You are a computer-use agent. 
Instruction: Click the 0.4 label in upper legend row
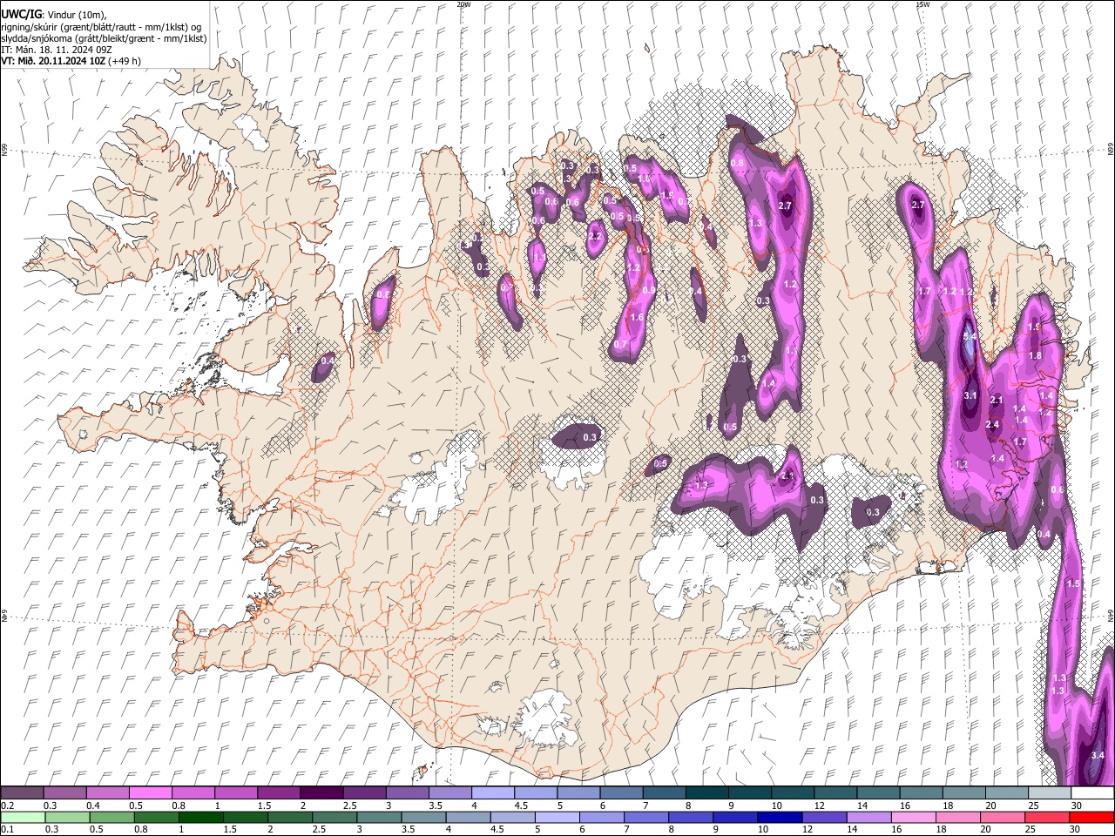93,806
